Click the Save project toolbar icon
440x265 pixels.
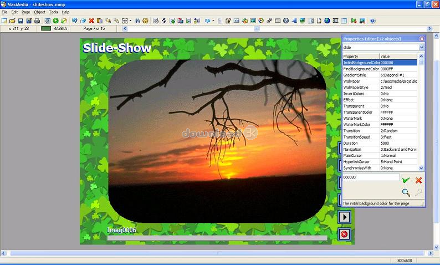[x=21, y=21]
